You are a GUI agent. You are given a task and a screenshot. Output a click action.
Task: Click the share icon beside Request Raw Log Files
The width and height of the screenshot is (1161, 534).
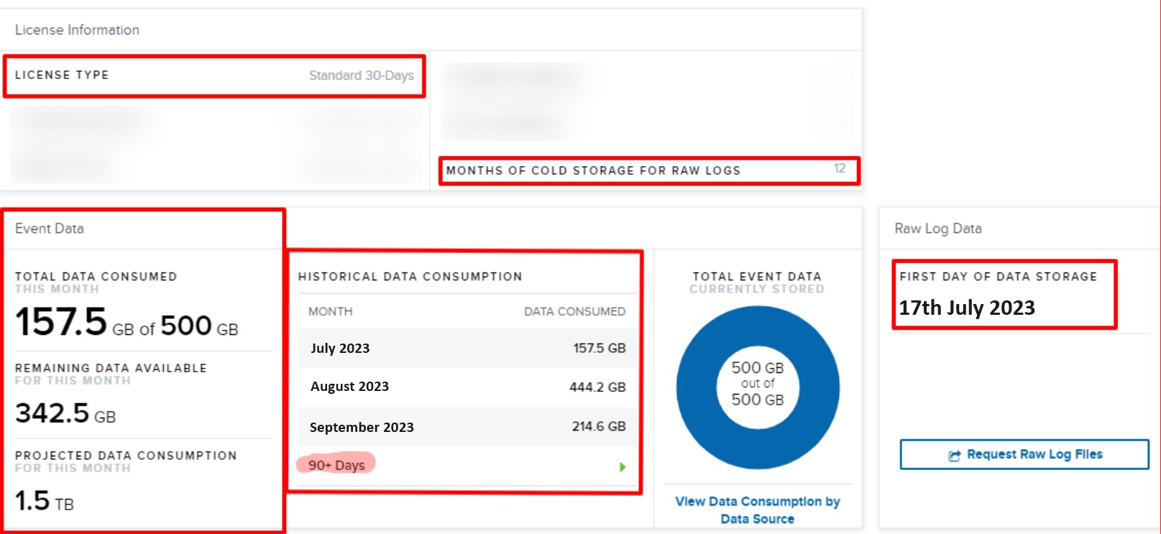[954, 455]
